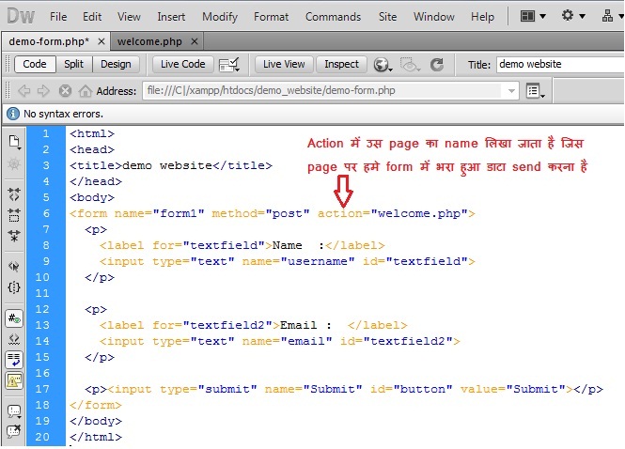The width and height of the screenshot is (625, 449).
Task: Switch to Design view
Action: [116, 64]
